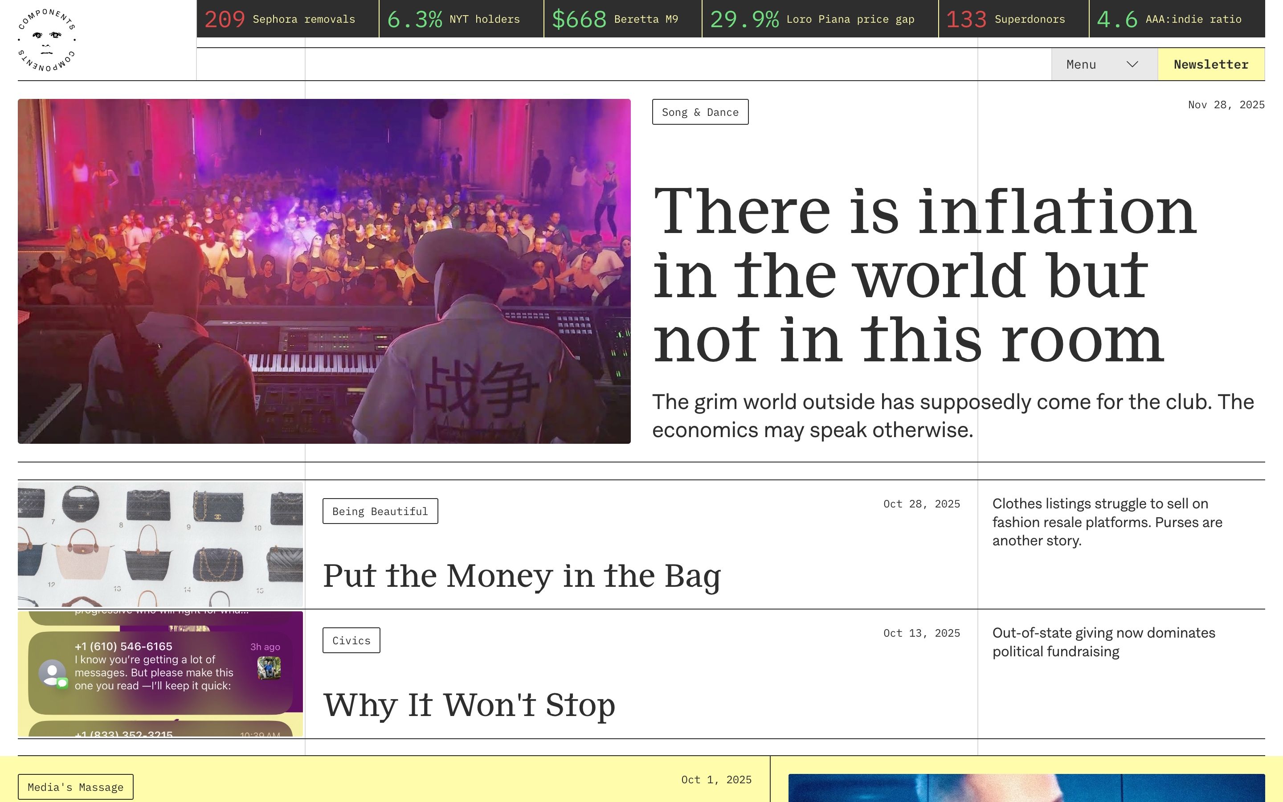
Task: Open Why It Won't Stop article
Action: [469, 705]
